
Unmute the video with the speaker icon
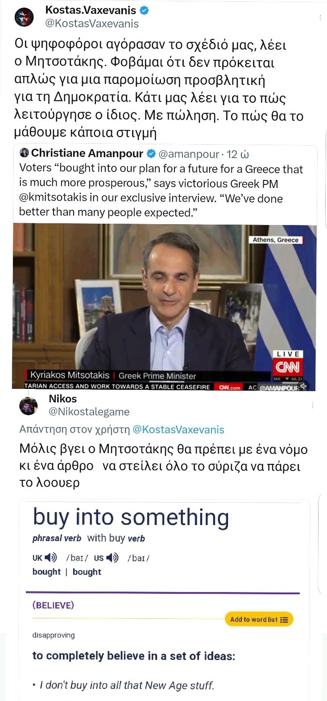click(x=303, y=386)
